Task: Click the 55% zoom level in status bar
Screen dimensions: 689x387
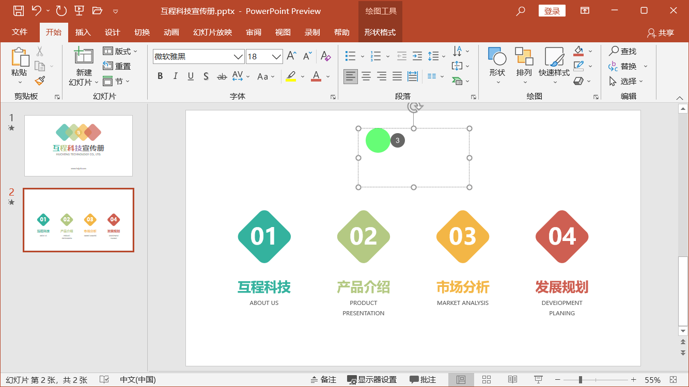Action: point(652,380)
